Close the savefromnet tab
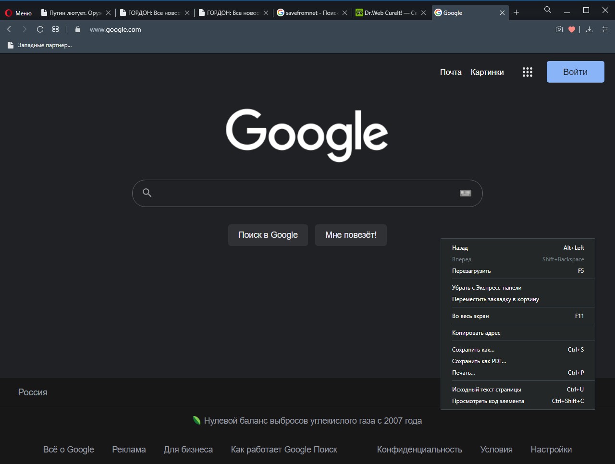The width and height of the screenshot is (615, 464). click(x=344, y=13)
